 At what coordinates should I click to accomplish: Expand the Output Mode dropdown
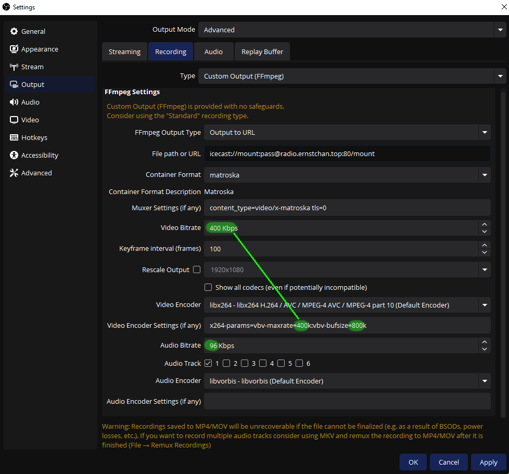click(x=500, y=30)
